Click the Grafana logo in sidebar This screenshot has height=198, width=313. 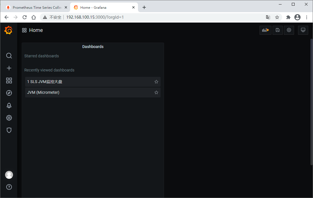8,30
